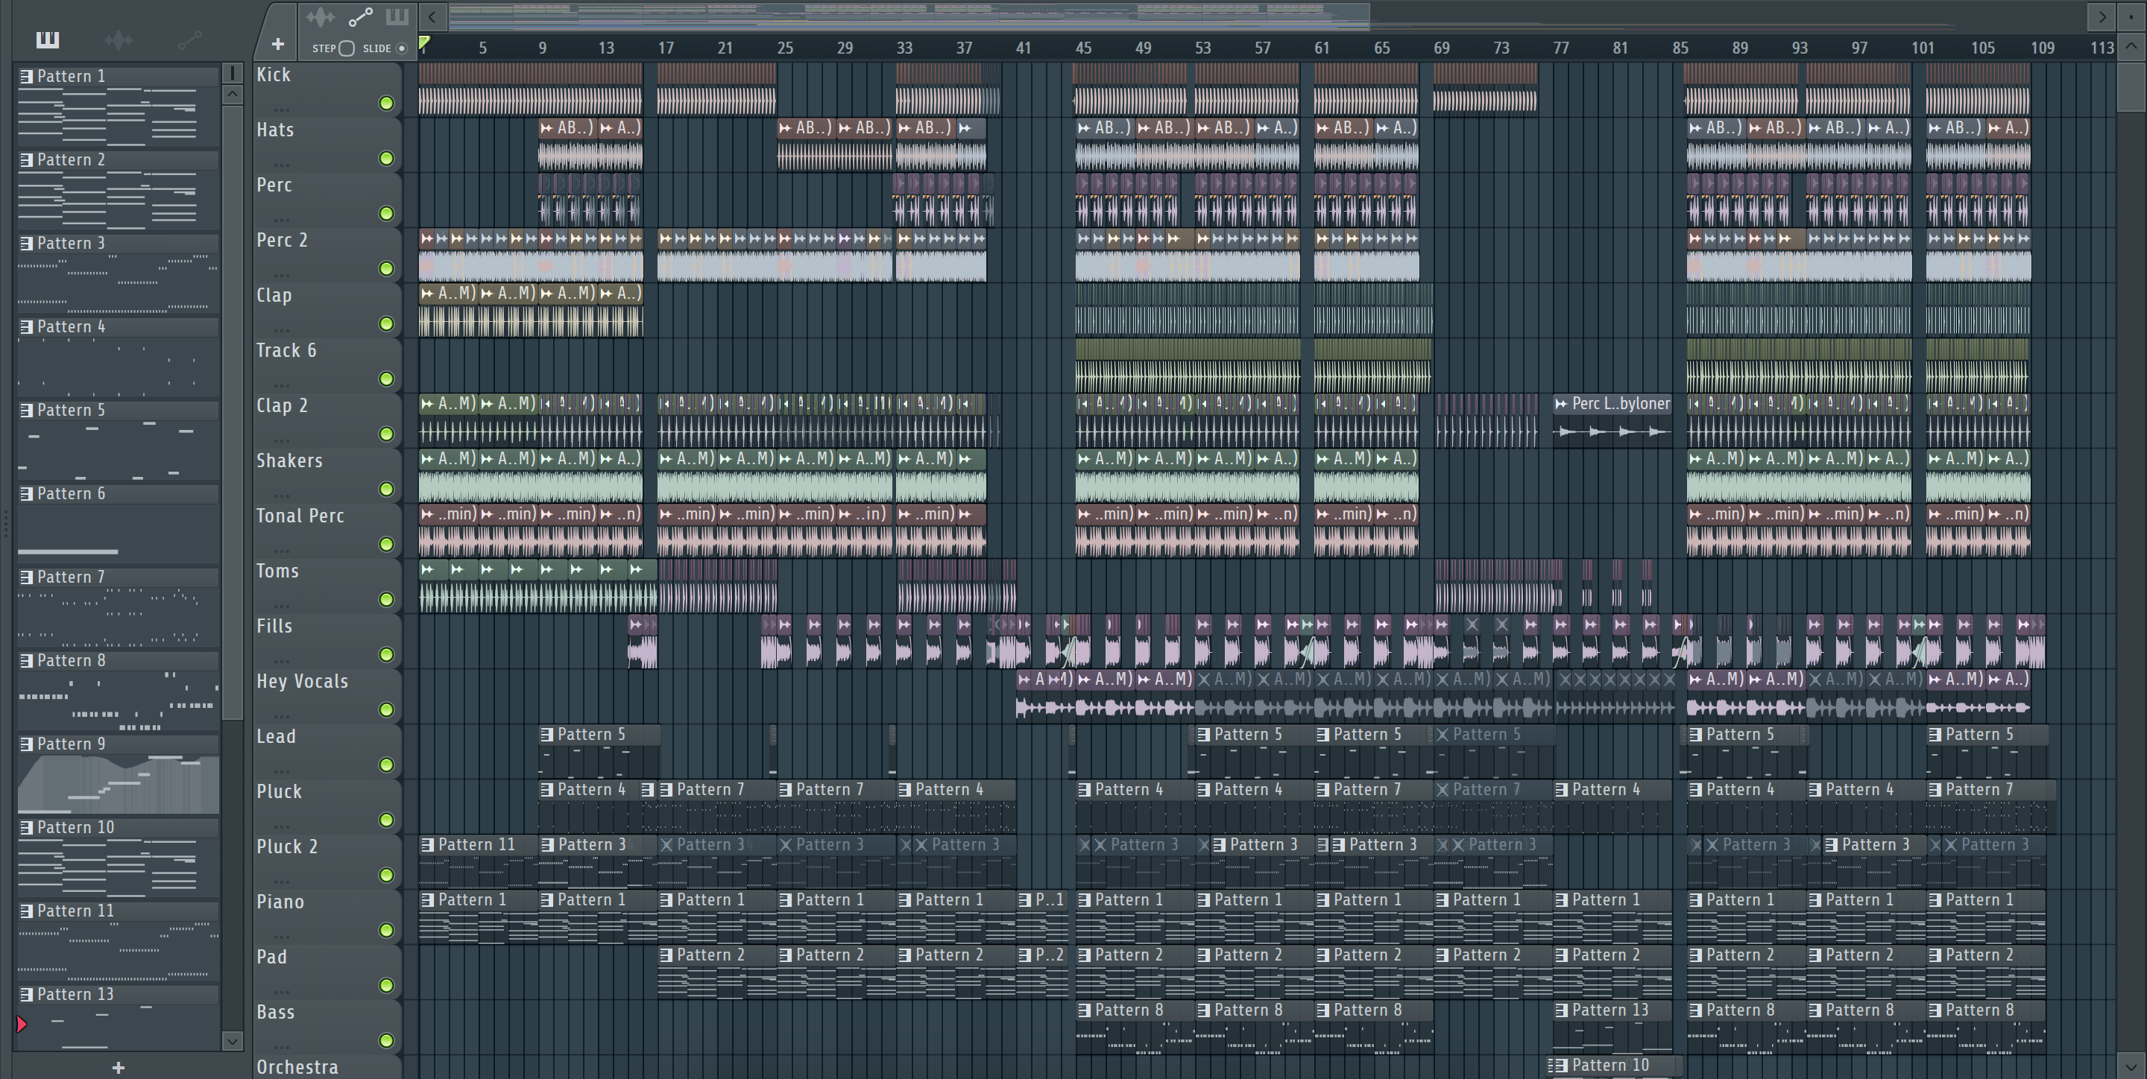Click the muted X icon on the Lead Pattern 5 clip
Screen dimensions: 2147x1079
1443,735
